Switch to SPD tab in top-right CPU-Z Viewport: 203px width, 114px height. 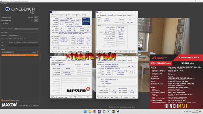click(x=115, y=15)
